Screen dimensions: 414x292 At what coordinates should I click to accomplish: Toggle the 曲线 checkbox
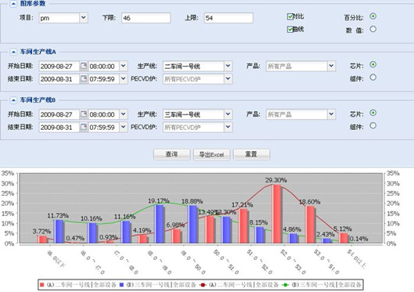pyautogui.click(x=290, y=29)
